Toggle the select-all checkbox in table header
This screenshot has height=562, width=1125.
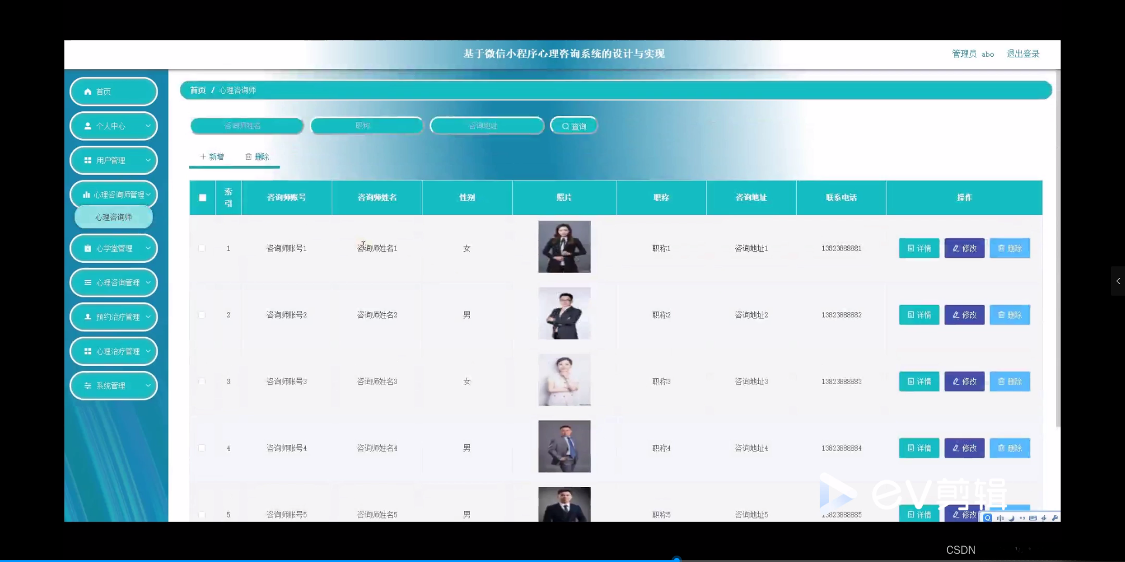coord(202,198)
